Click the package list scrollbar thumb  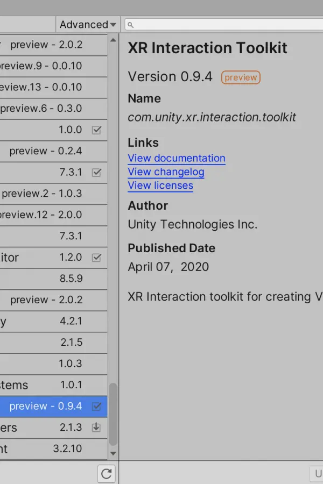point(113,414)
